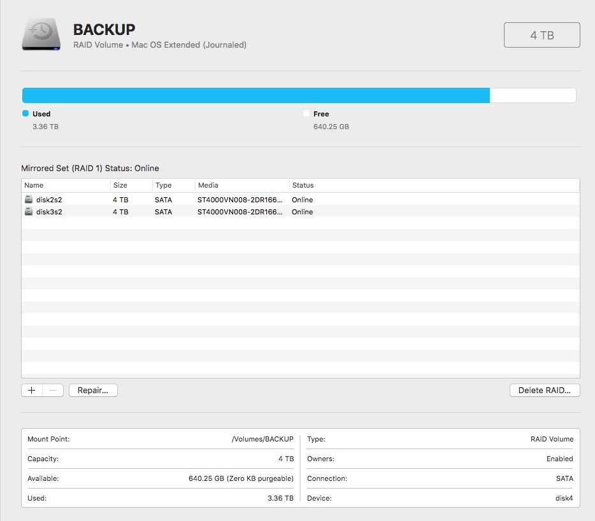Image resolution: width=595 pixels, height=521 pixels.
Task: Click the Capacity 4 TB value
Action: pos(286,459)
